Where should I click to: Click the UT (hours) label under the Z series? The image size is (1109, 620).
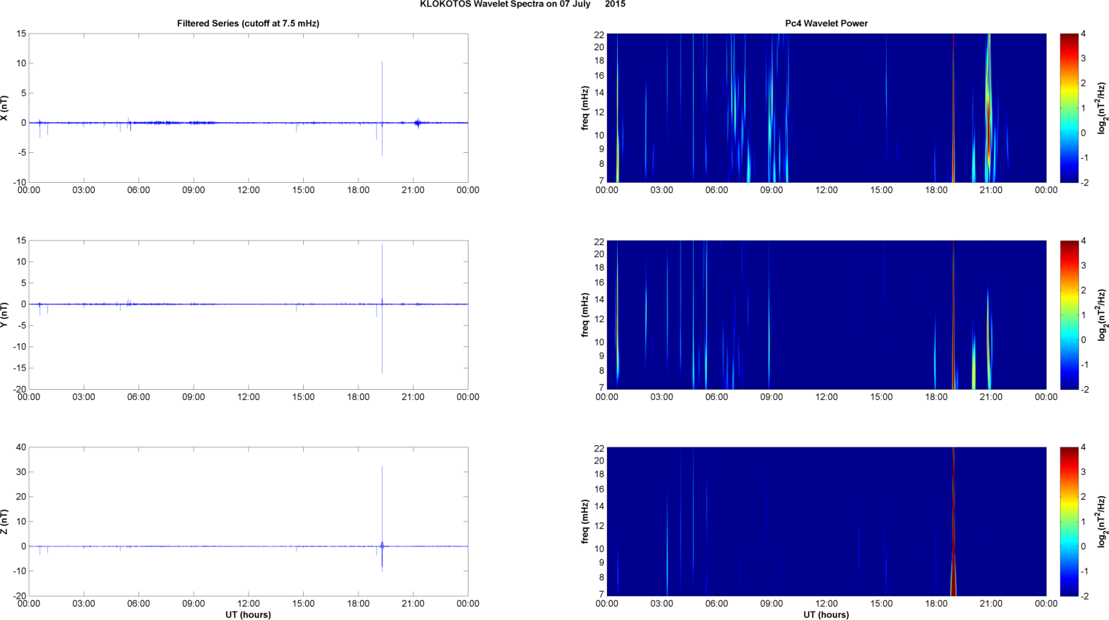point(248,614)
